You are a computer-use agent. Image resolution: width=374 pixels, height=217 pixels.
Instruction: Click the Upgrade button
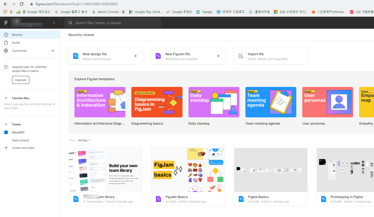[x=21, y=80]
